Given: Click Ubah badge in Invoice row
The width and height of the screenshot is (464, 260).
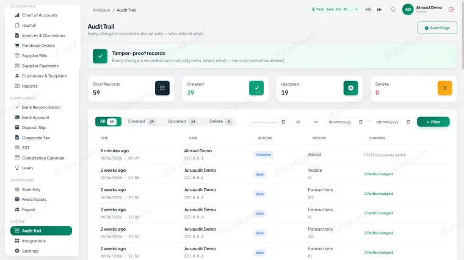Looking at the screenshot, I should click(259, 174).
